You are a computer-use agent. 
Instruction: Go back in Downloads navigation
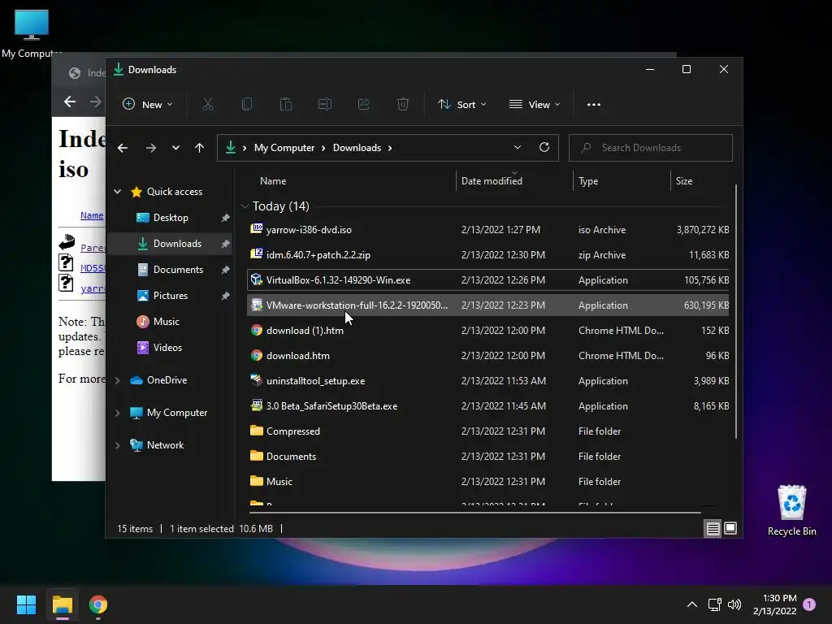pos(123,148)
